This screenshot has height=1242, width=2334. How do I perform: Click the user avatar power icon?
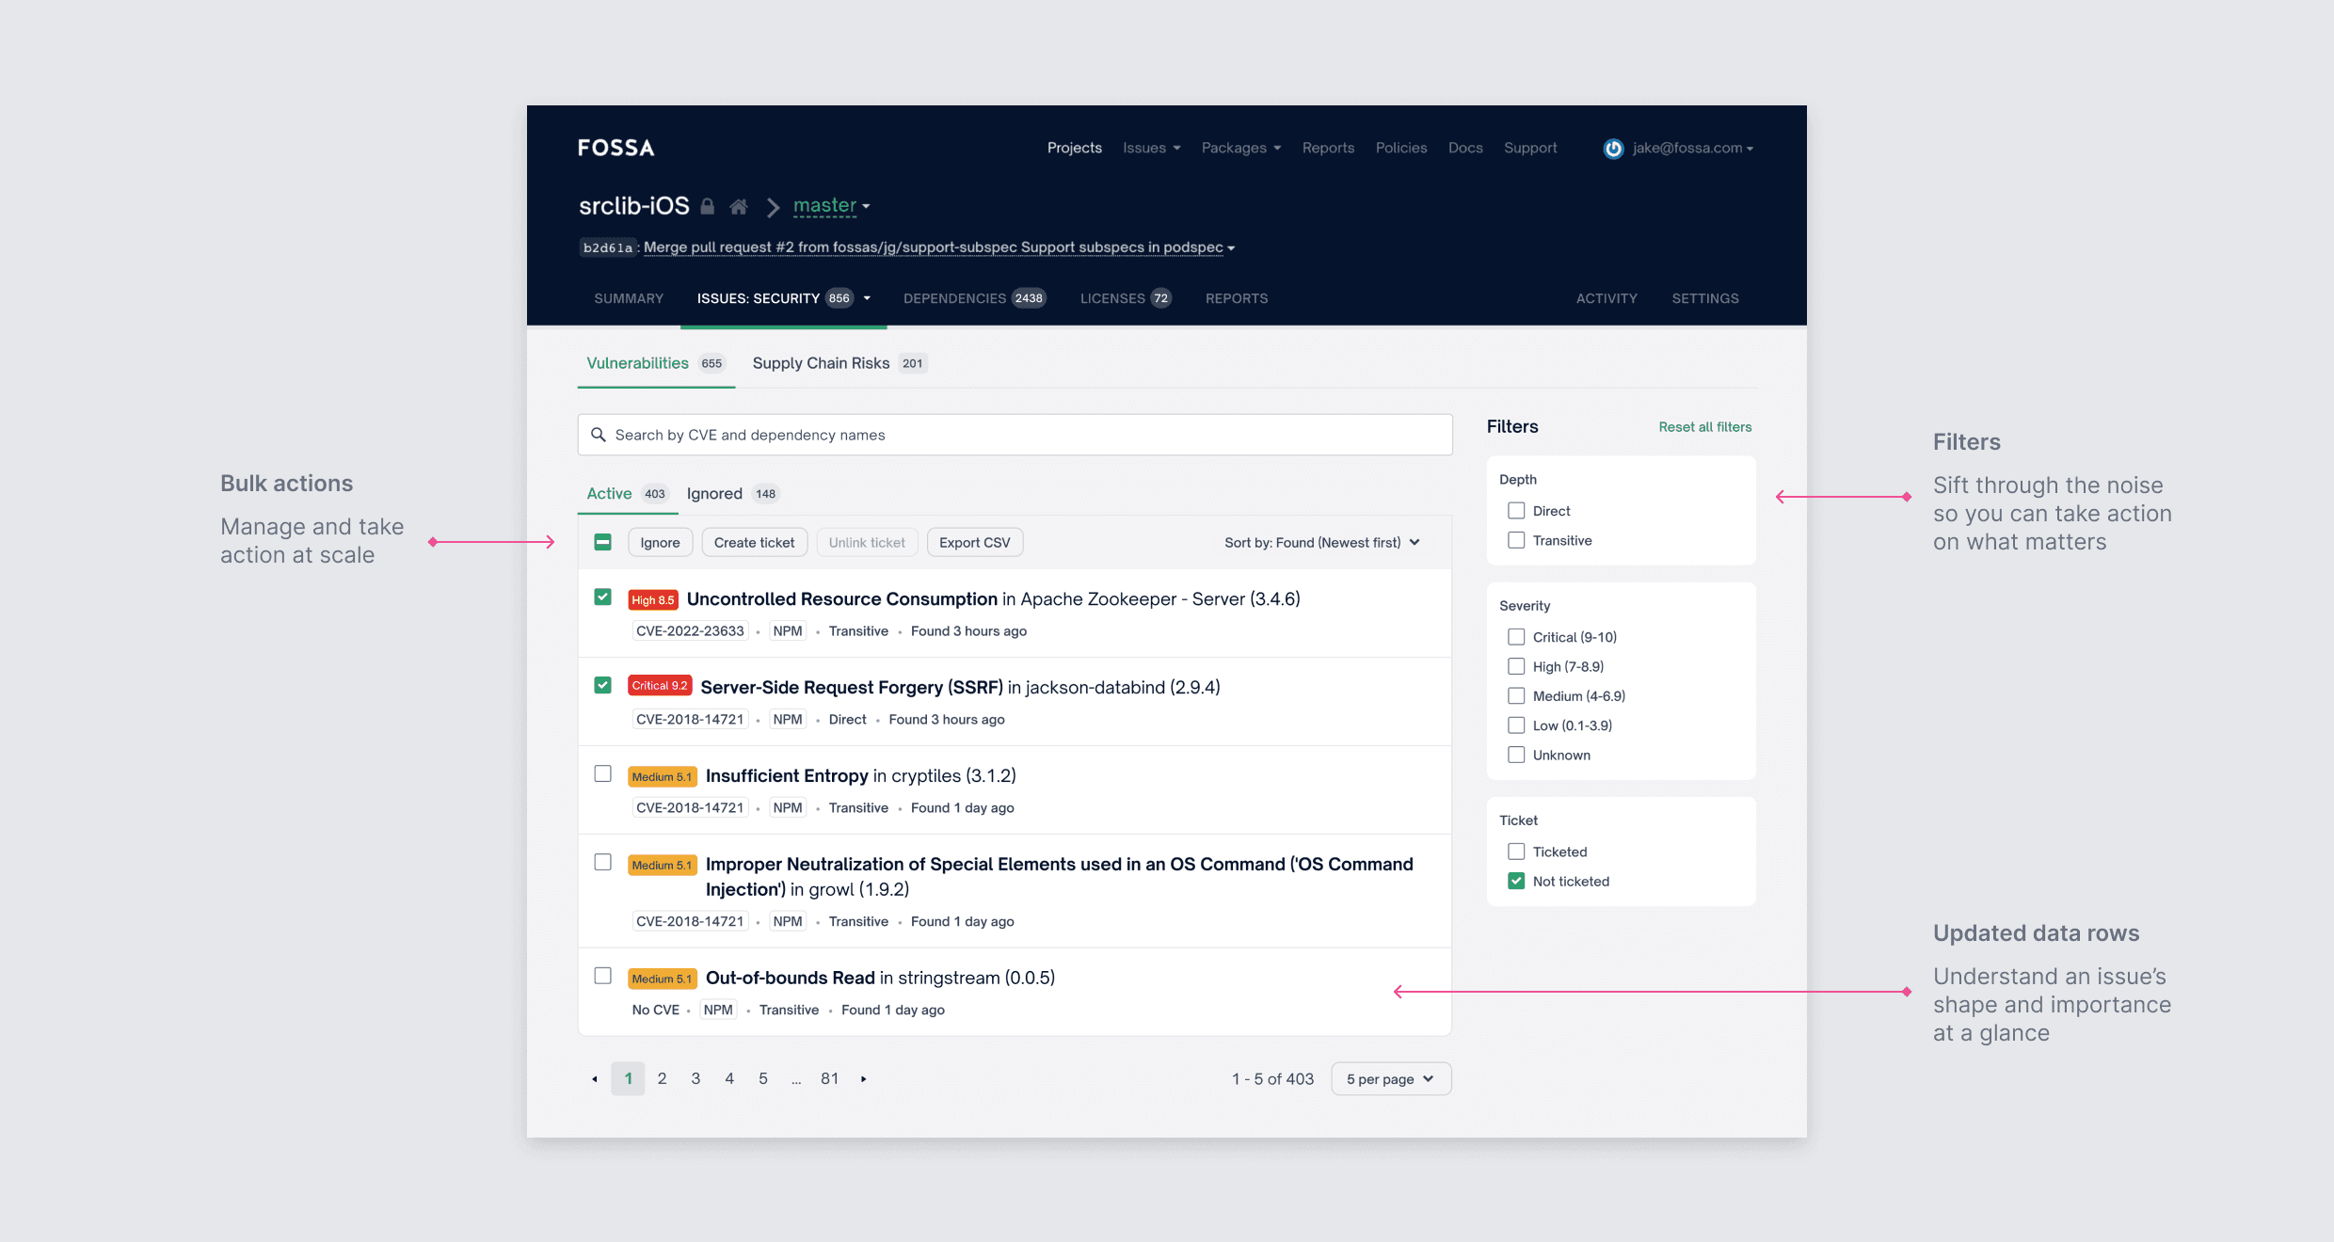[x=1613, y=149]
